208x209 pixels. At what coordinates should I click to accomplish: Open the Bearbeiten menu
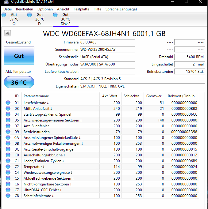point(25,9)
